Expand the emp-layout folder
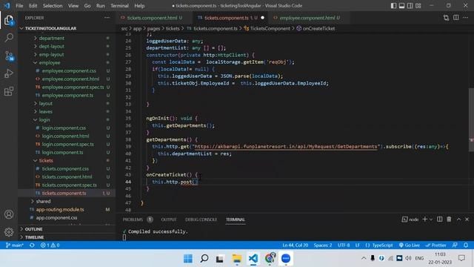This screenshot has height=267, width=474. [x=51, y=54]
